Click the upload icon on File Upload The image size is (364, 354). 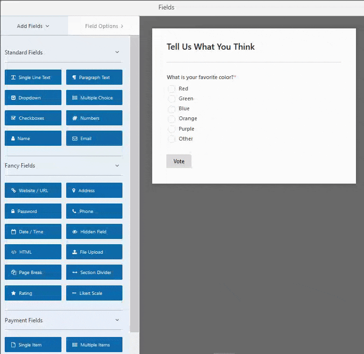[x=75, y=252]
